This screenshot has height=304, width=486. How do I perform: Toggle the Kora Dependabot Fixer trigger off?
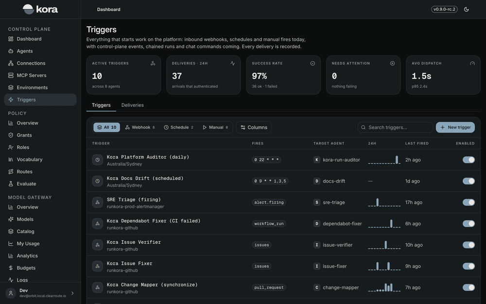[469, 223]
